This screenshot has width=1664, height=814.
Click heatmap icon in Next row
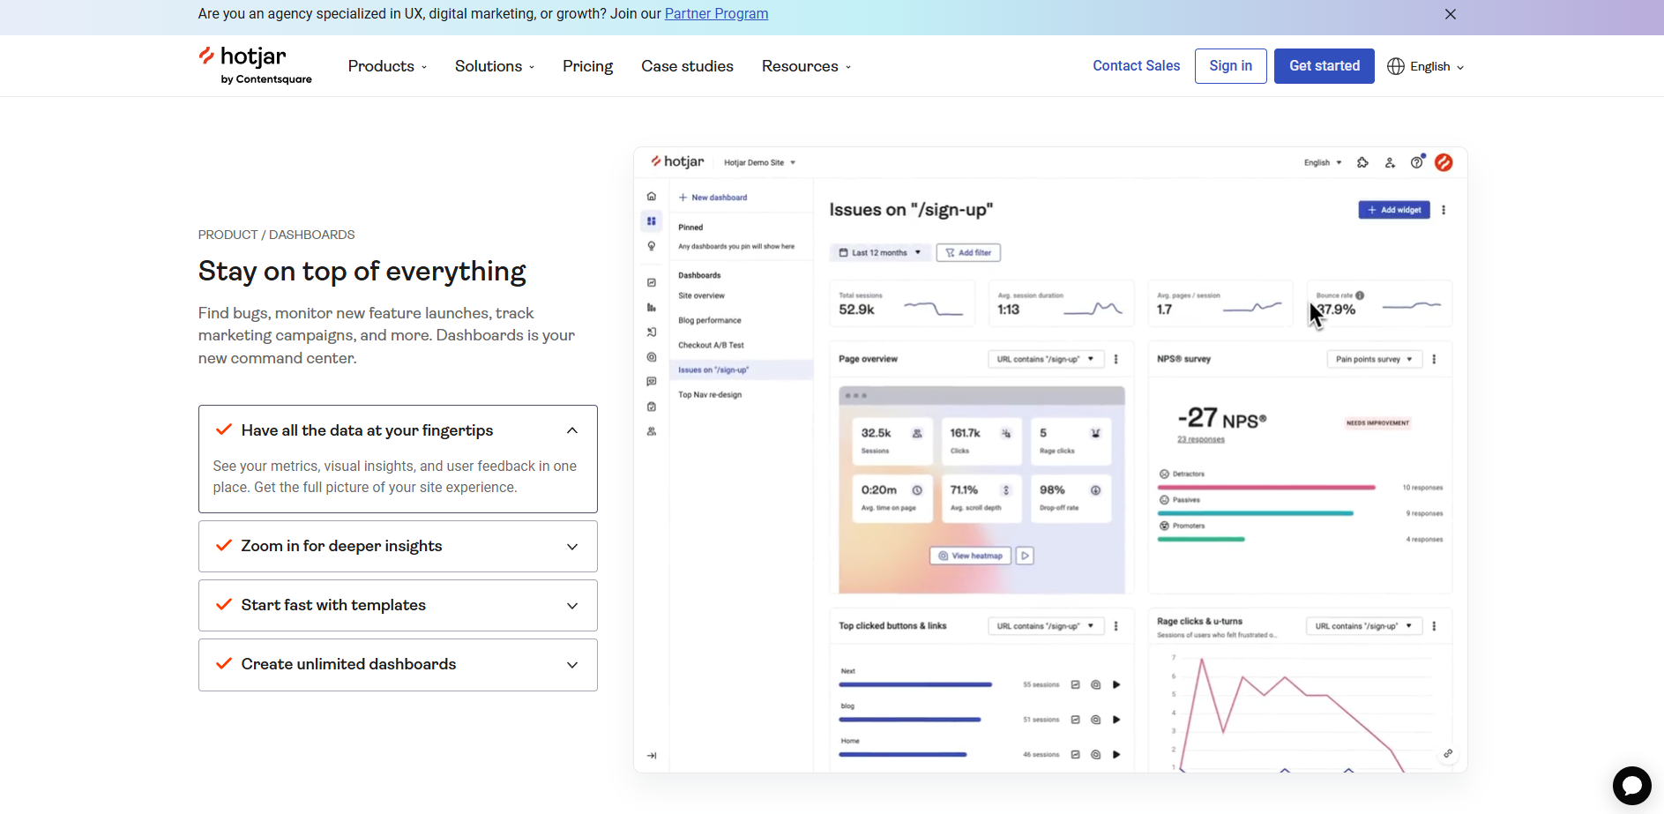click(x=1096, y=684)
